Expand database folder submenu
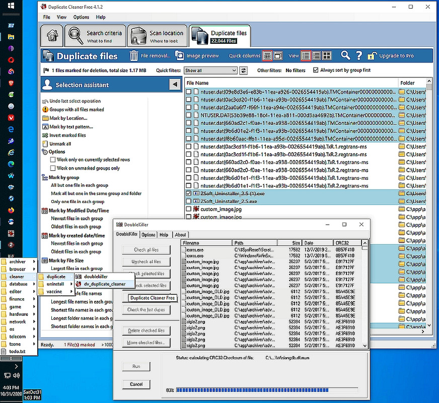439x403 pixels. (19, 284)
